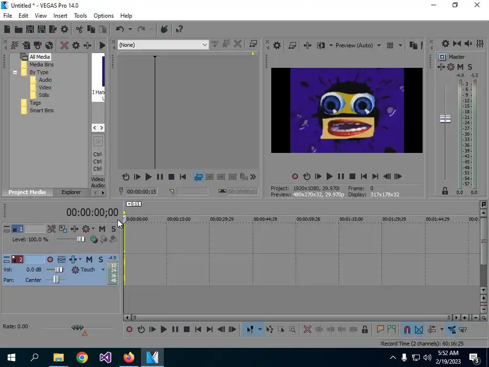
Task: Select the Normal edit tool
Action: [x=250, y=330]
